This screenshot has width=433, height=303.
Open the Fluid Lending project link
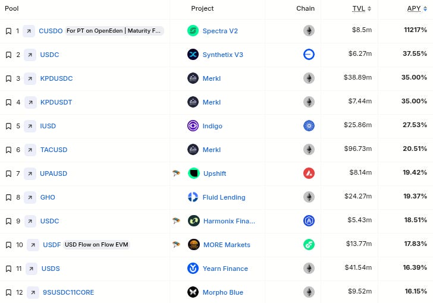point(224,197)
